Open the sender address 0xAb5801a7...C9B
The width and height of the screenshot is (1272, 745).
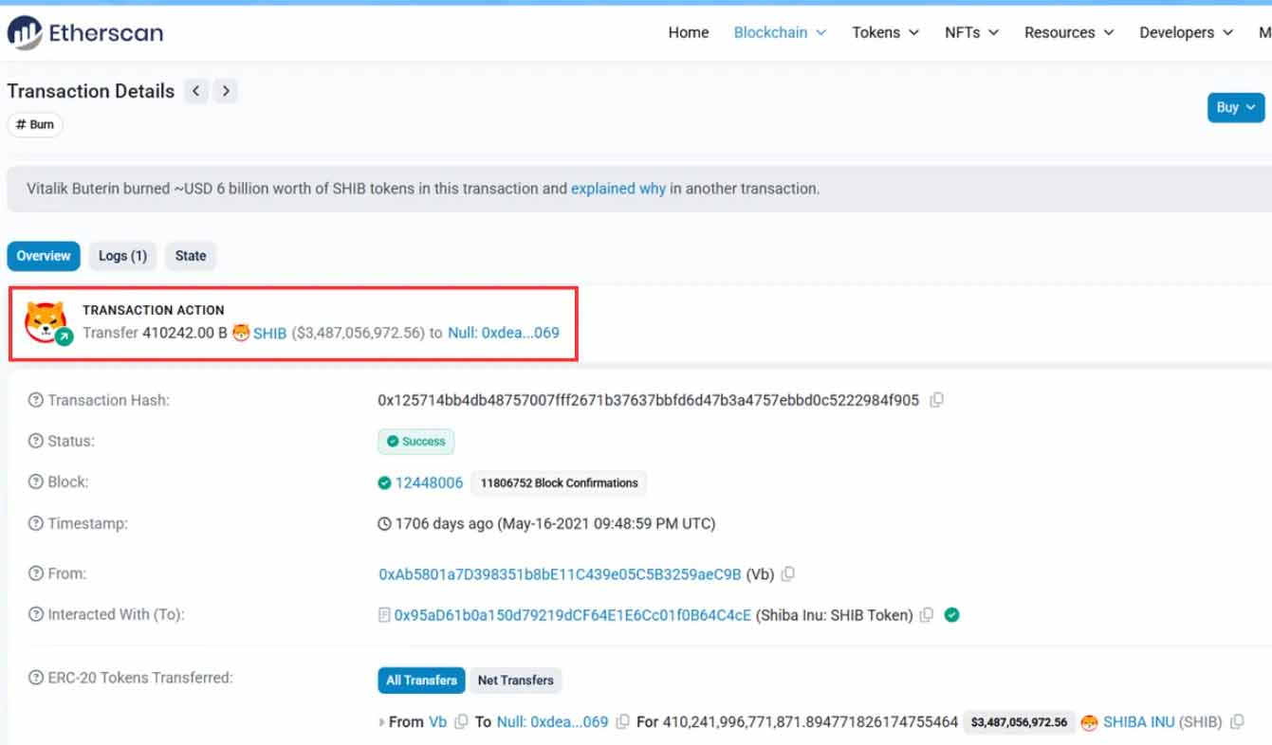[x=560, y=574]
